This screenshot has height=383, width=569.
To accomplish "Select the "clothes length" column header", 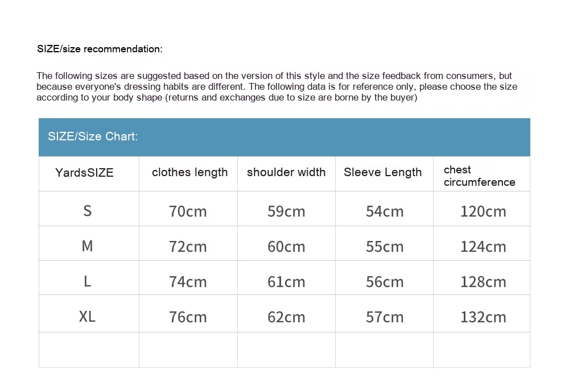I will (x=189, y=172).
